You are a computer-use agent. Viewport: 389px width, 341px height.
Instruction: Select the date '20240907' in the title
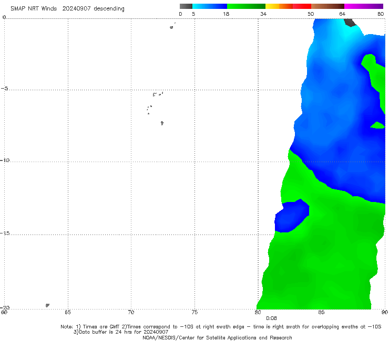[x=76, y=9]
